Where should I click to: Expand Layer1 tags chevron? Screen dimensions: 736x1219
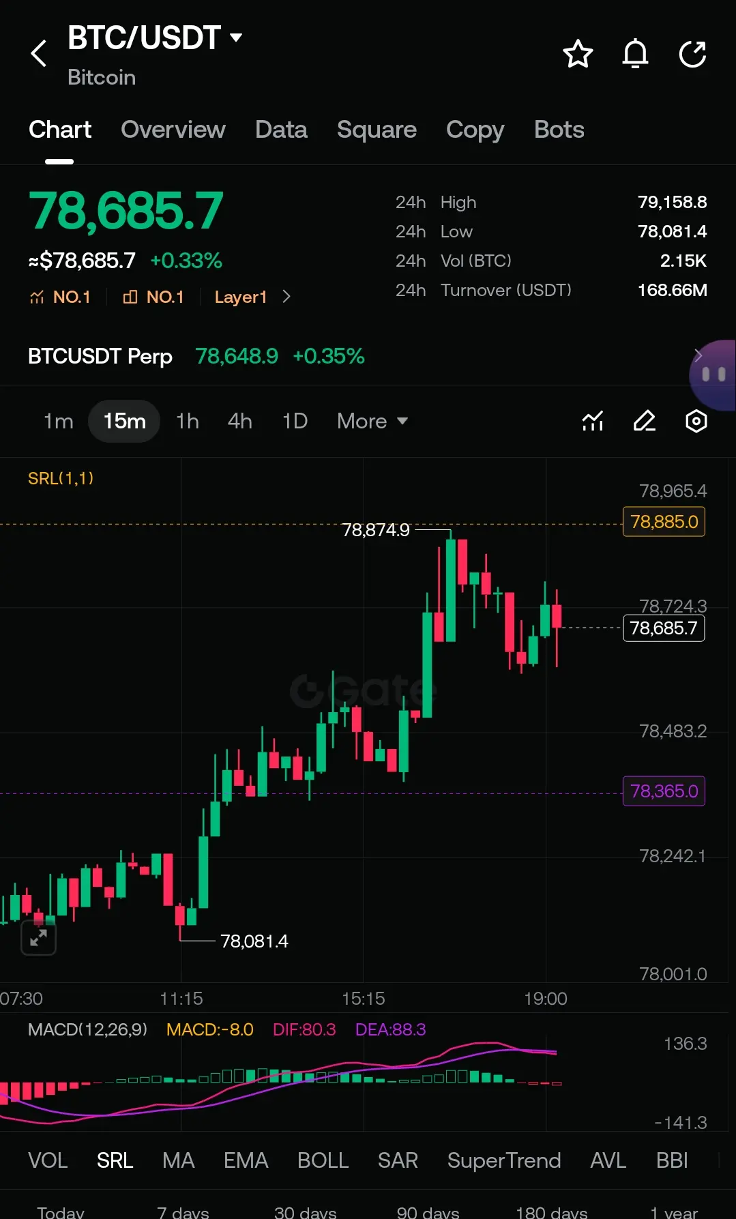click(286, 297)
